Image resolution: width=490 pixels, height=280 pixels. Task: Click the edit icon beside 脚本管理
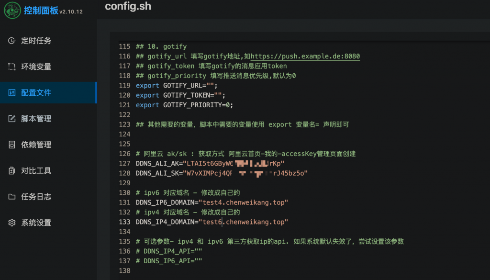[x=12, y=119]
